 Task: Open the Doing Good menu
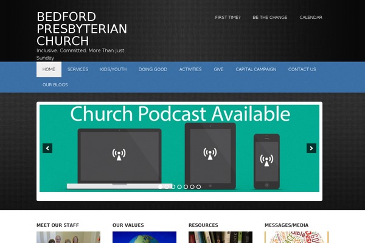click(x=153, y=69)
